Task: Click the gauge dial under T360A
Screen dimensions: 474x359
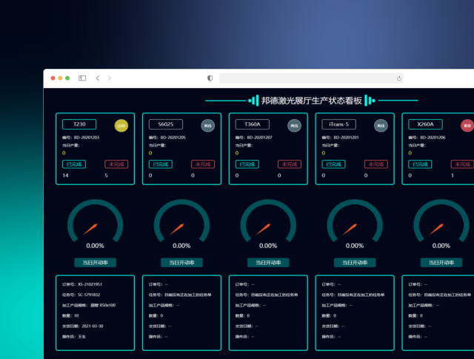Action: (268, 221)
